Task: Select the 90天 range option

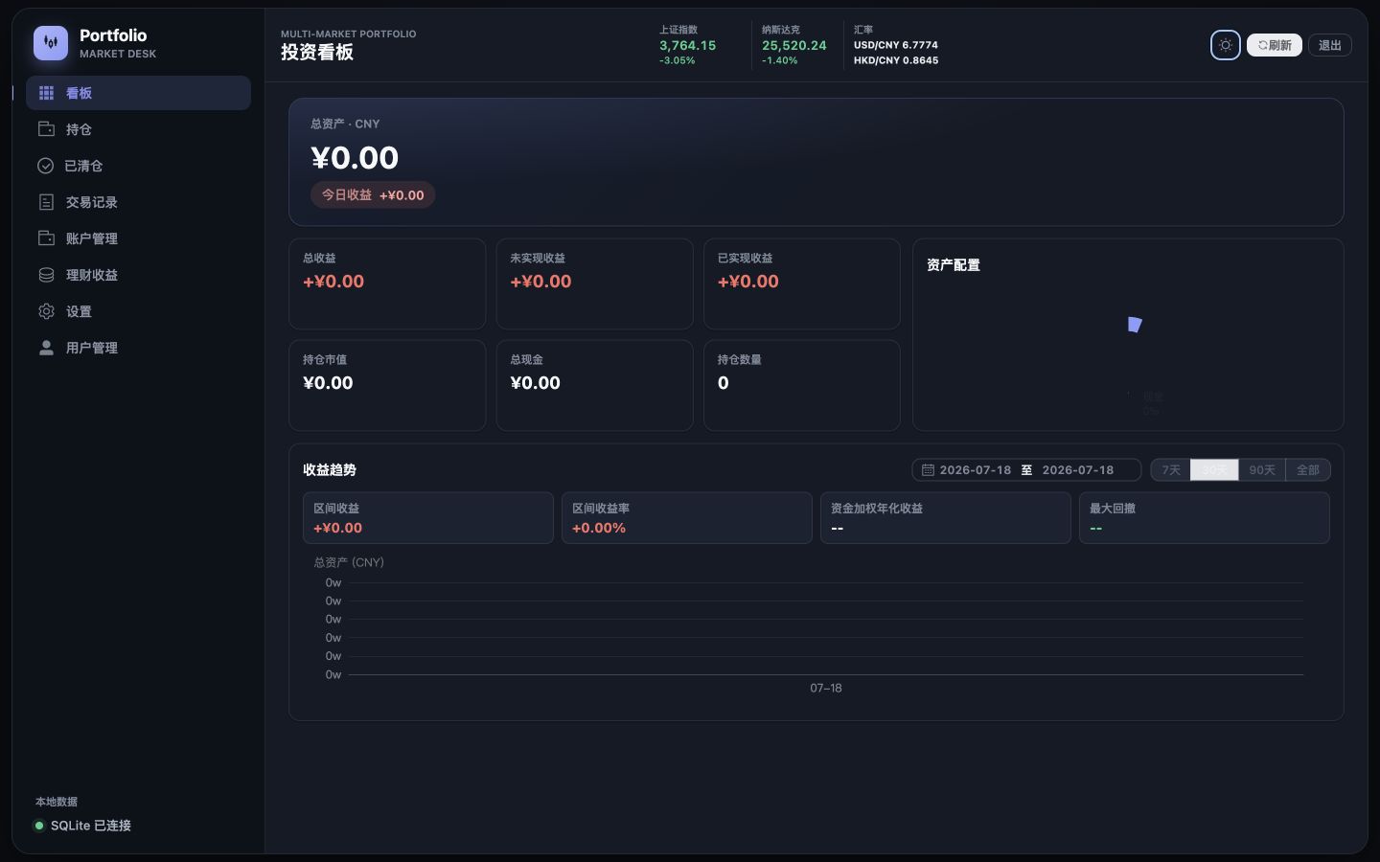Action: pos(1262,469)
